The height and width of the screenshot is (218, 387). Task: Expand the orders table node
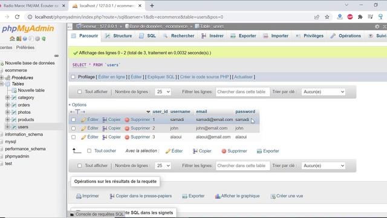pos(8,105)
